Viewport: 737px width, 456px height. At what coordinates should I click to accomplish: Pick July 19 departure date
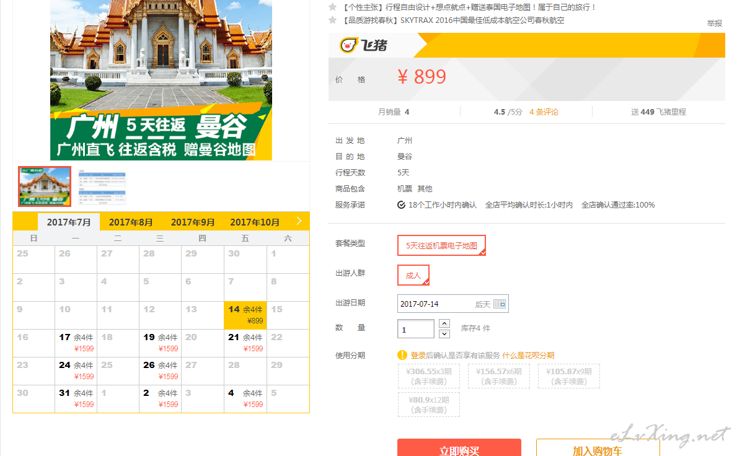click(x=161, y=343)
